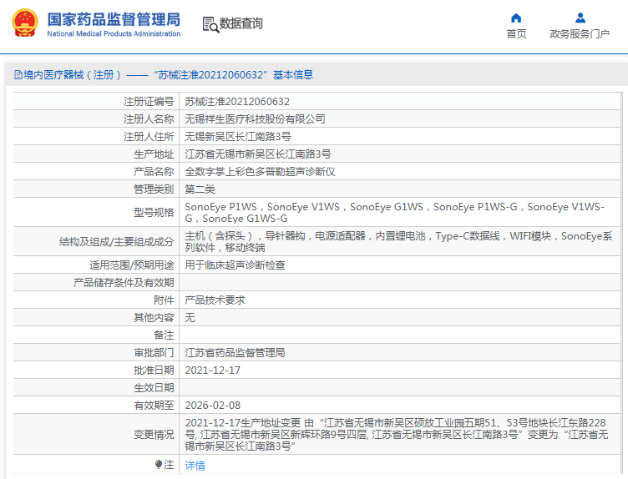Click the 数据查询 magnifier document icon

click(210, 24)
